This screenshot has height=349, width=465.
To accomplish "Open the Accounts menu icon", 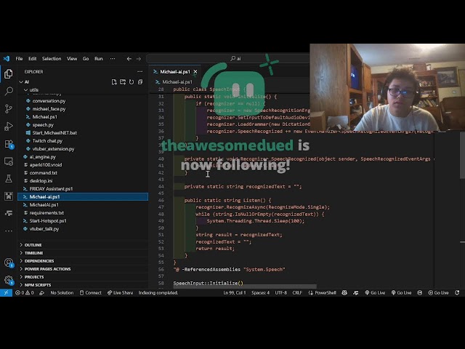I will pos(9,262).
